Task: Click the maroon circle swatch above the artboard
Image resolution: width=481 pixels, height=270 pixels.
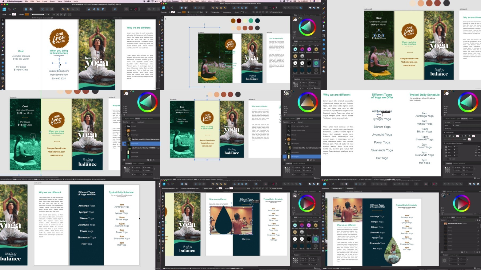Action: (x=239, y=21)
